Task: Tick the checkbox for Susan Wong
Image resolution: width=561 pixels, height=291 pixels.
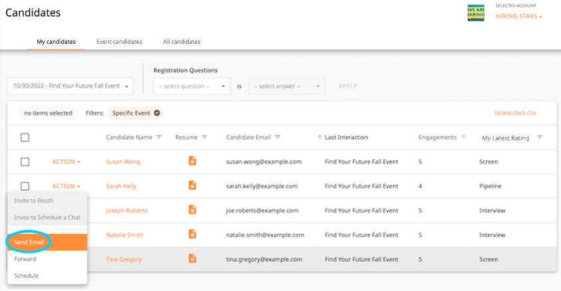Action: tap(25, 161)
